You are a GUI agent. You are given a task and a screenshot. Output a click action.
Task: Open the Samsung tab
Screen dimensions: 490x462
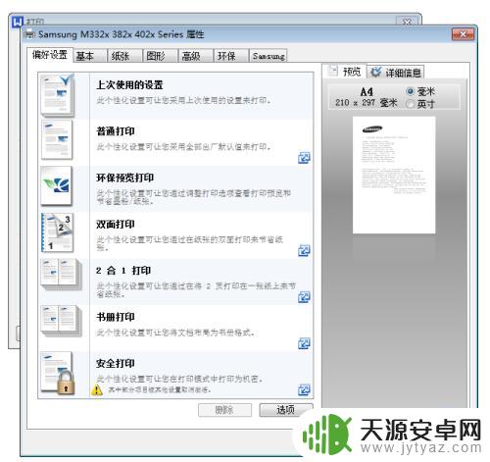click(269, 56)
